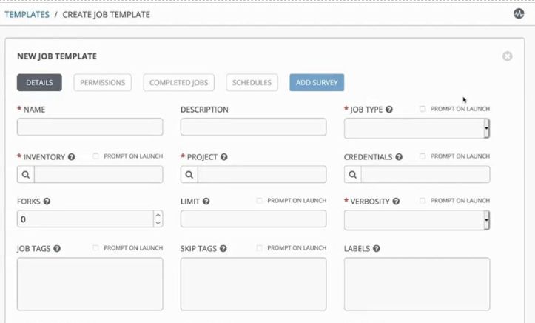Open the Schedules tab

tap(252, 82)
